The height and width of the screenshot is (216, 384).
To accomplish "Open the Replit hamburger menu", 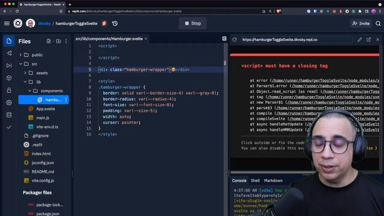I will 7,23.
